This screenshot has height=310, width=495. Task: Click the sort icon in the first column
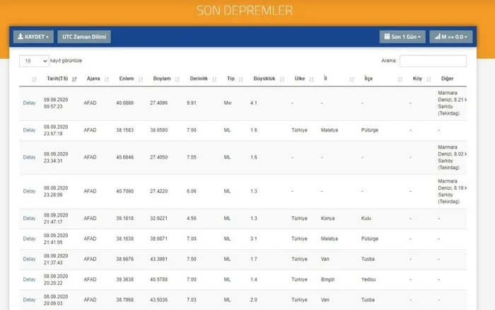[35, 79]
